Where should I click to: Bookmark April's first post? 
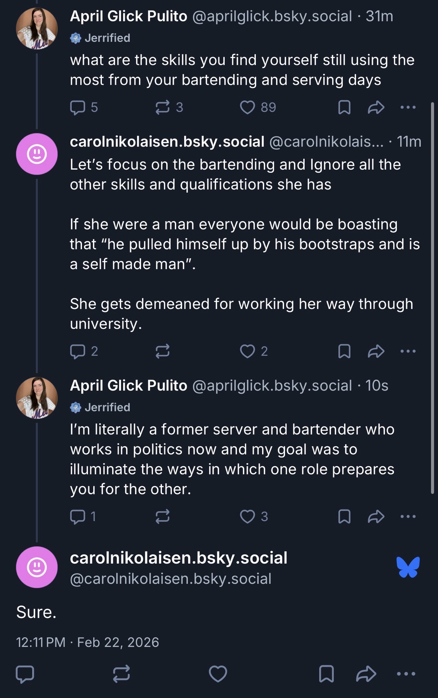coord(344,107)
